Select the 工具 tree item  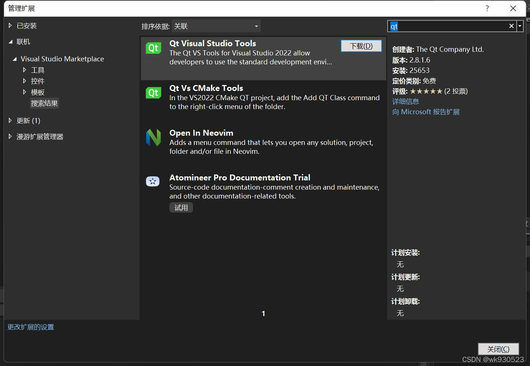tap(38, 70)
